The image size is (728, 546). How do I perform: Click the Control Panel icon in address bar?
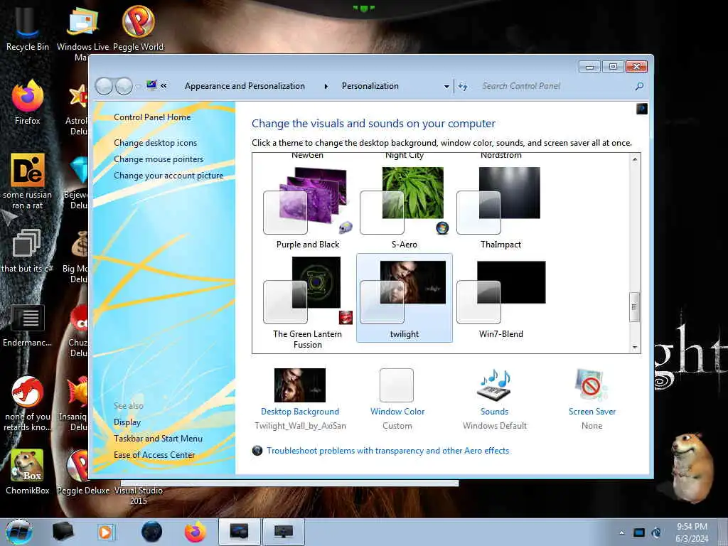[x=151, y=85]
